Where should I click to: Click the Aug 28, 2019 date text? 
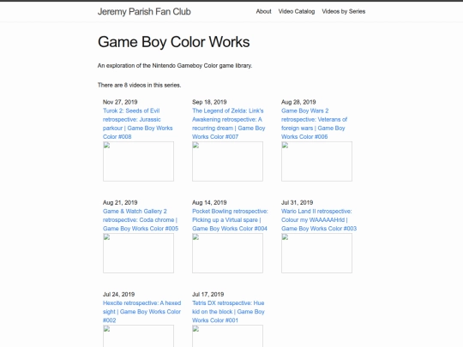pyautogui.click(x=298, y=102)
